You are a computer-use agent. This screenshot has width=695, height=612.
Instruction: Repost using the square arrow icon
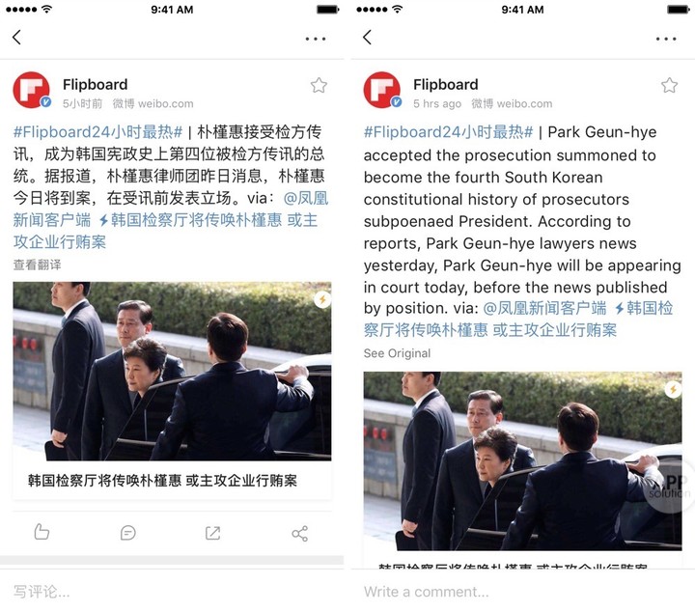[x=212, y=533]
